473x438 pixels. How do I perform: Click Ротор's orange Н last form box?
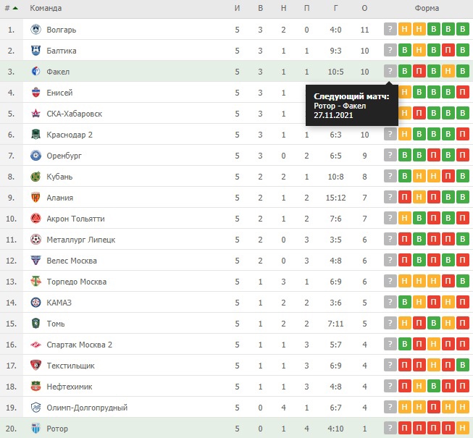tap(463, 429)
